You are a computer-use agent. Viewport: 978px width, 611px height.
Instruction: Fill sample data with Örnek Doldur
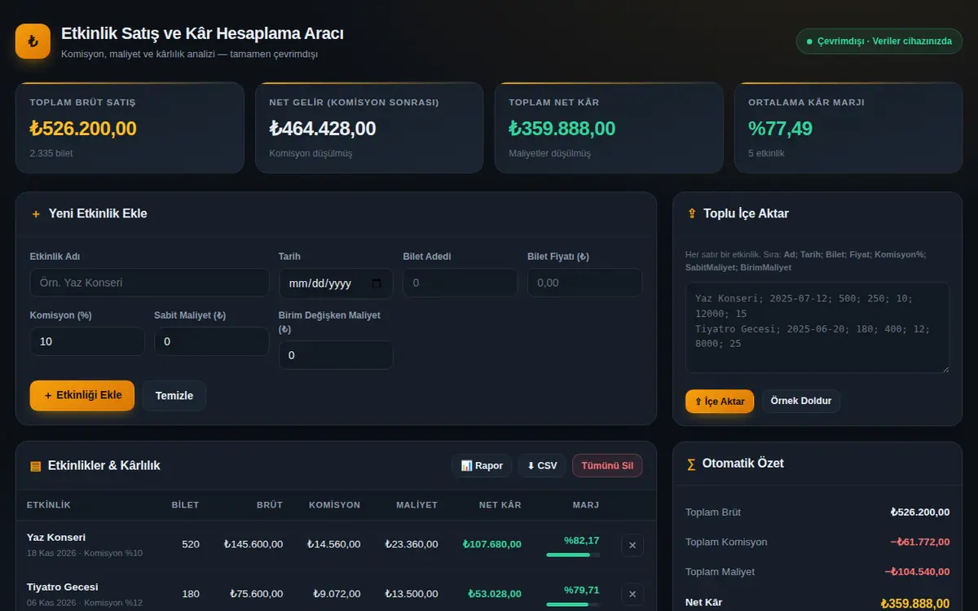(801, 401)
